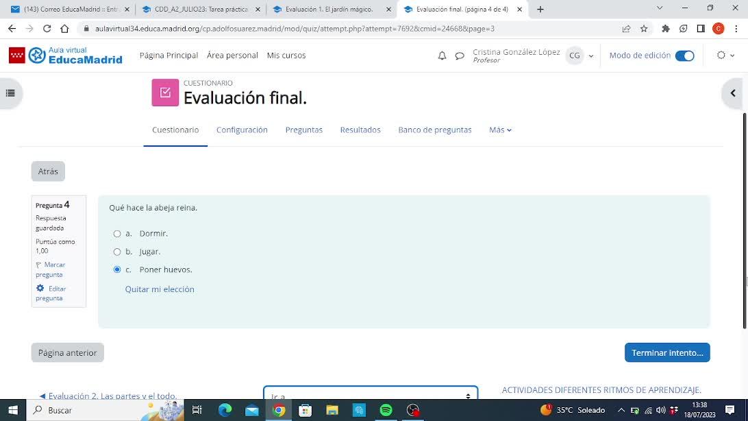Open the browser side panel icon
The height and width of the screenshot is (421, 748).
701,29
